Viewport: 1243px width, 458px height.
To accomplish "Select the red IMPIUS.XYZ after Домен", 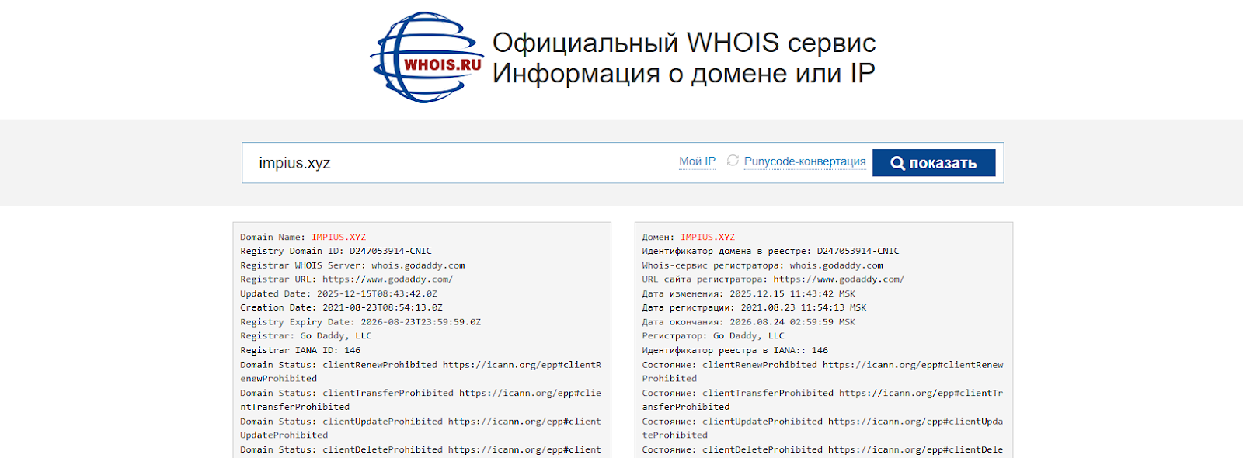I will click(708, 238).
